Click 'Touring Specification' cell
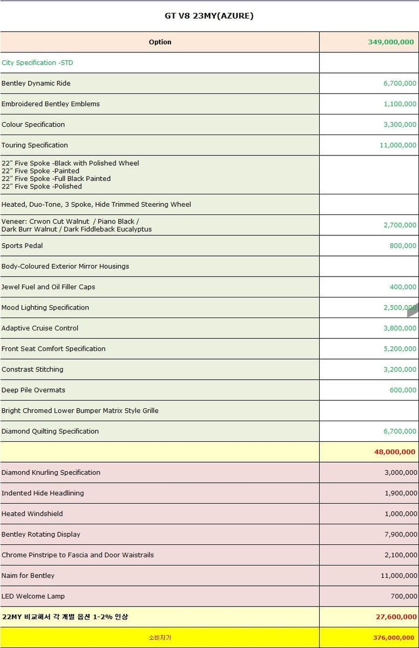This screenshot has height=648, width=419. coord(160,145)
